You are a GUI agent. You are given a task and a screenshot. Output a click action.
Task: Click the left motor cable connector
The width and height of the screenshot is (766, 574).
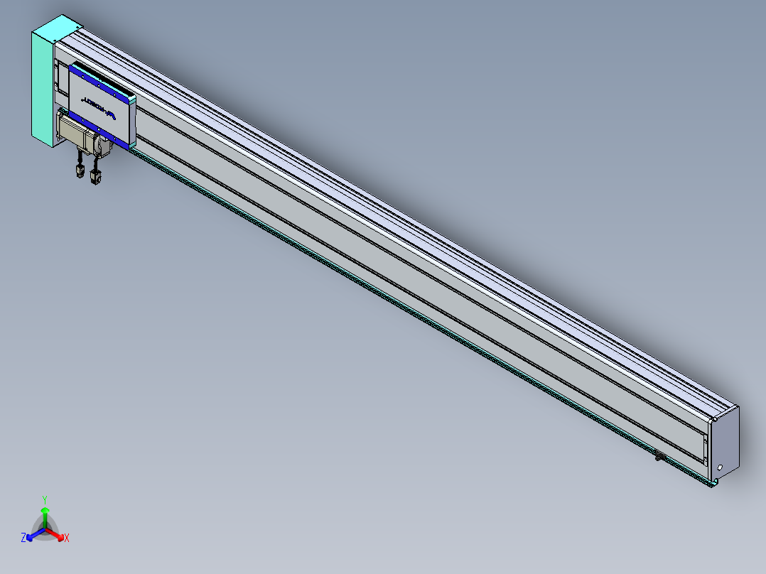point(80,170)
